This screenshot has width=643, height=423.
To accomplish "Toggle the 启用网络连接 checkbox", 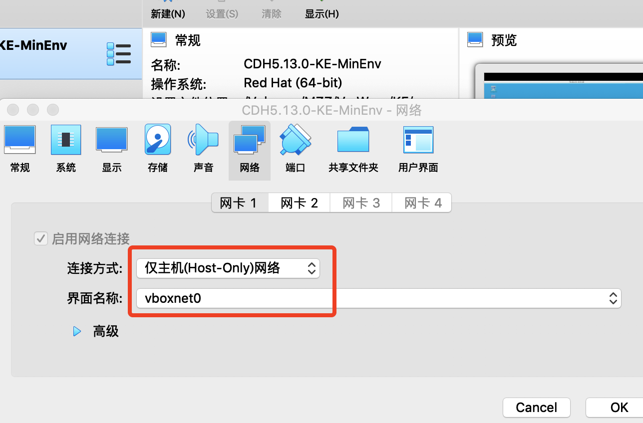I will click(40, 238).
